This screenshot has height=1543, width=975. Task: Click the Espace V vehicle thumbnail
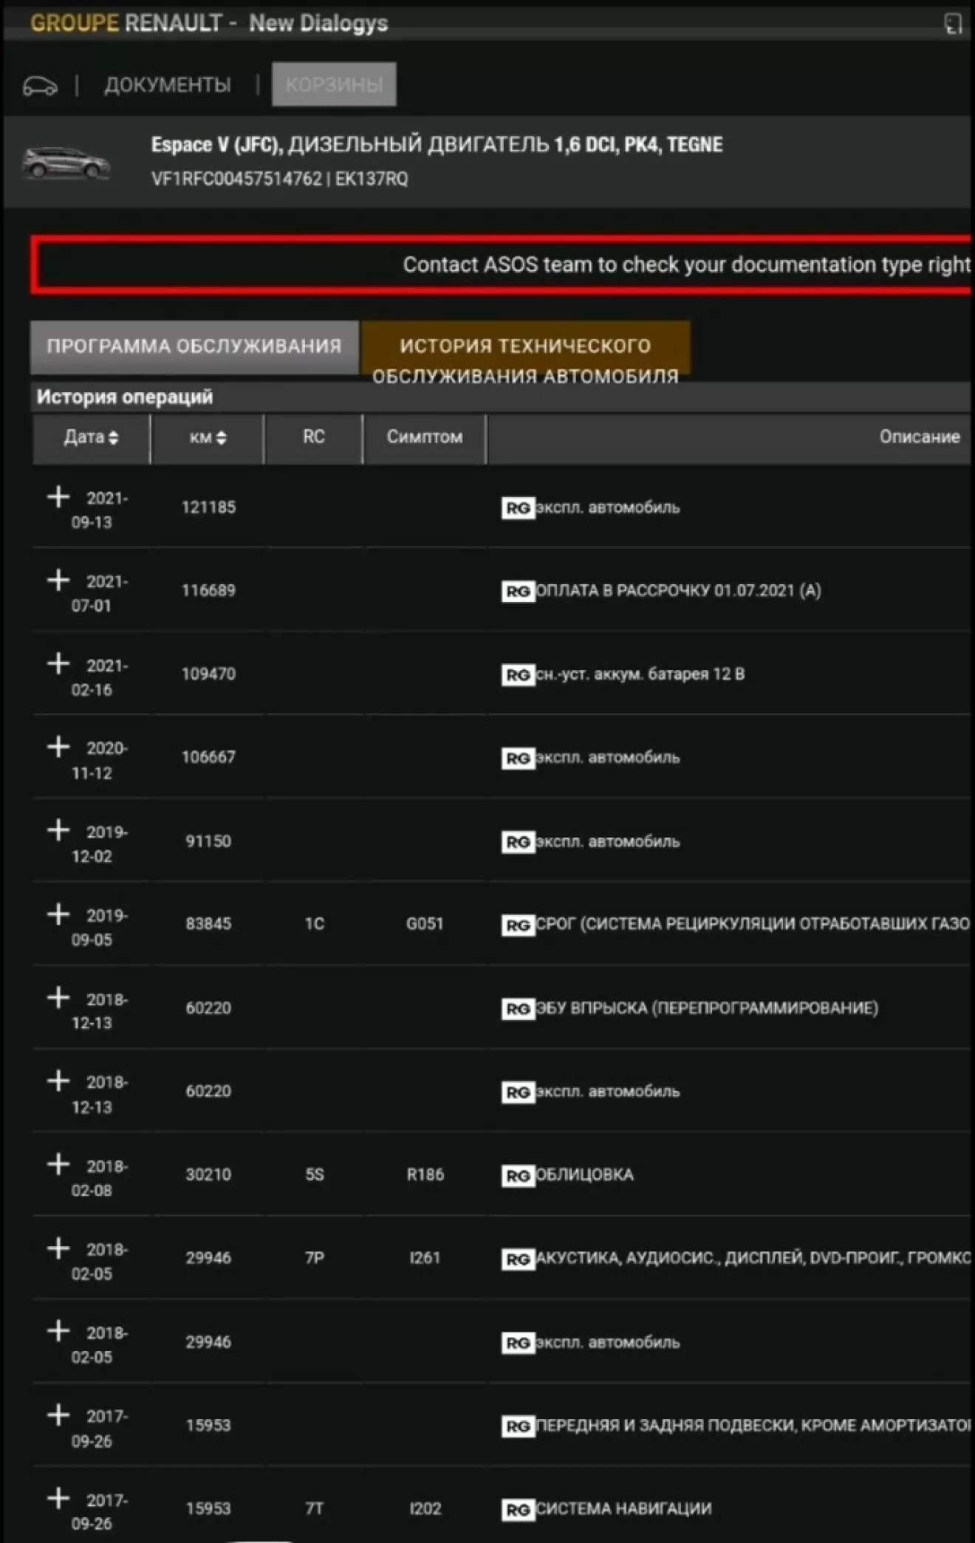[x=66, y=162]
